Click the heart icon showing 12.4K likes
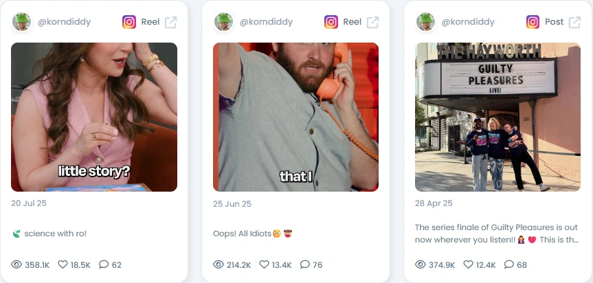Screen dimensions: 593x283 468,264
